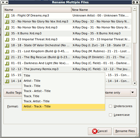Open the Audio Tags dropdown

point(13,93)
